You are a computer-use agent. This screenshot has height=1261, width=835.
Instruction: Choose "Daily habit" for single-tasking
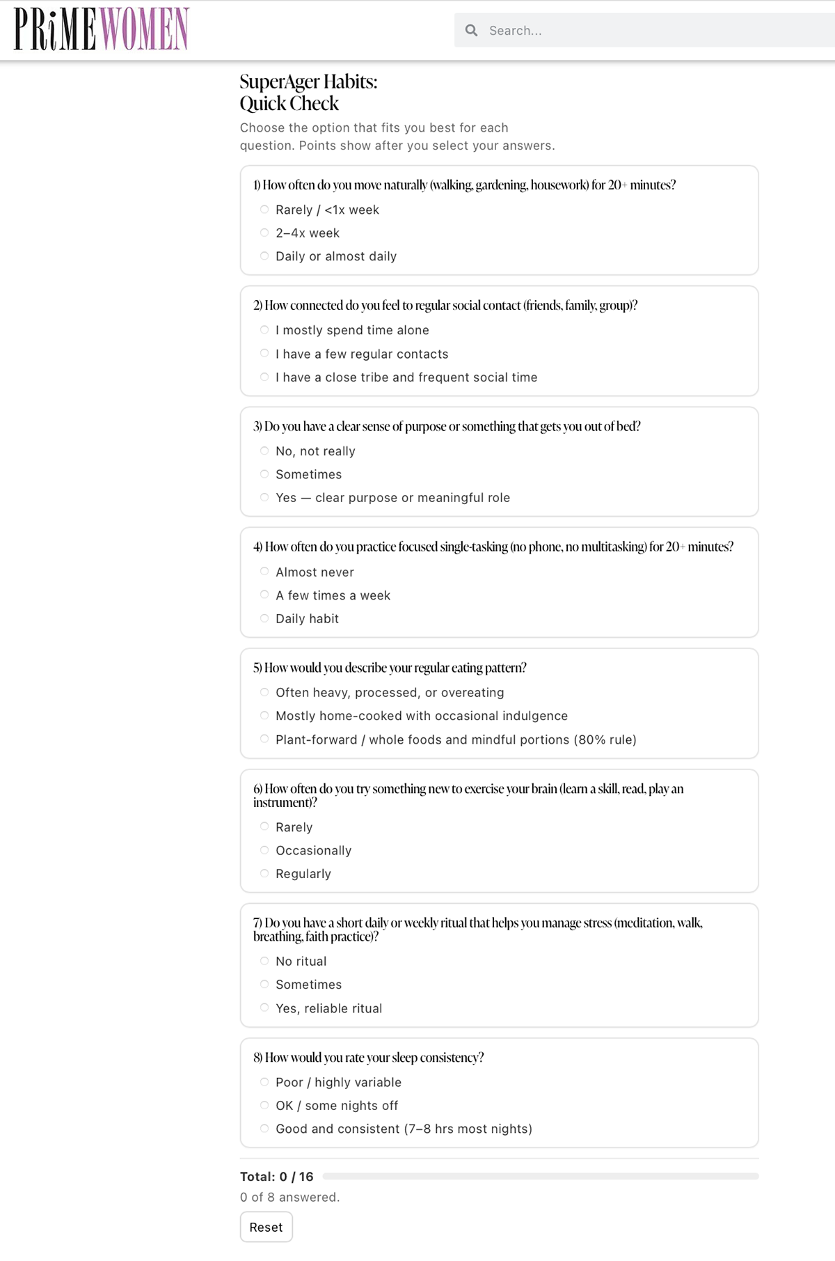[x=264, y=618]
